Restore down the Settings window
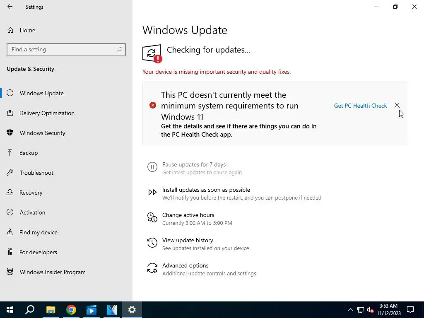The width and height of the screenshot is (424, 318). 395,7
